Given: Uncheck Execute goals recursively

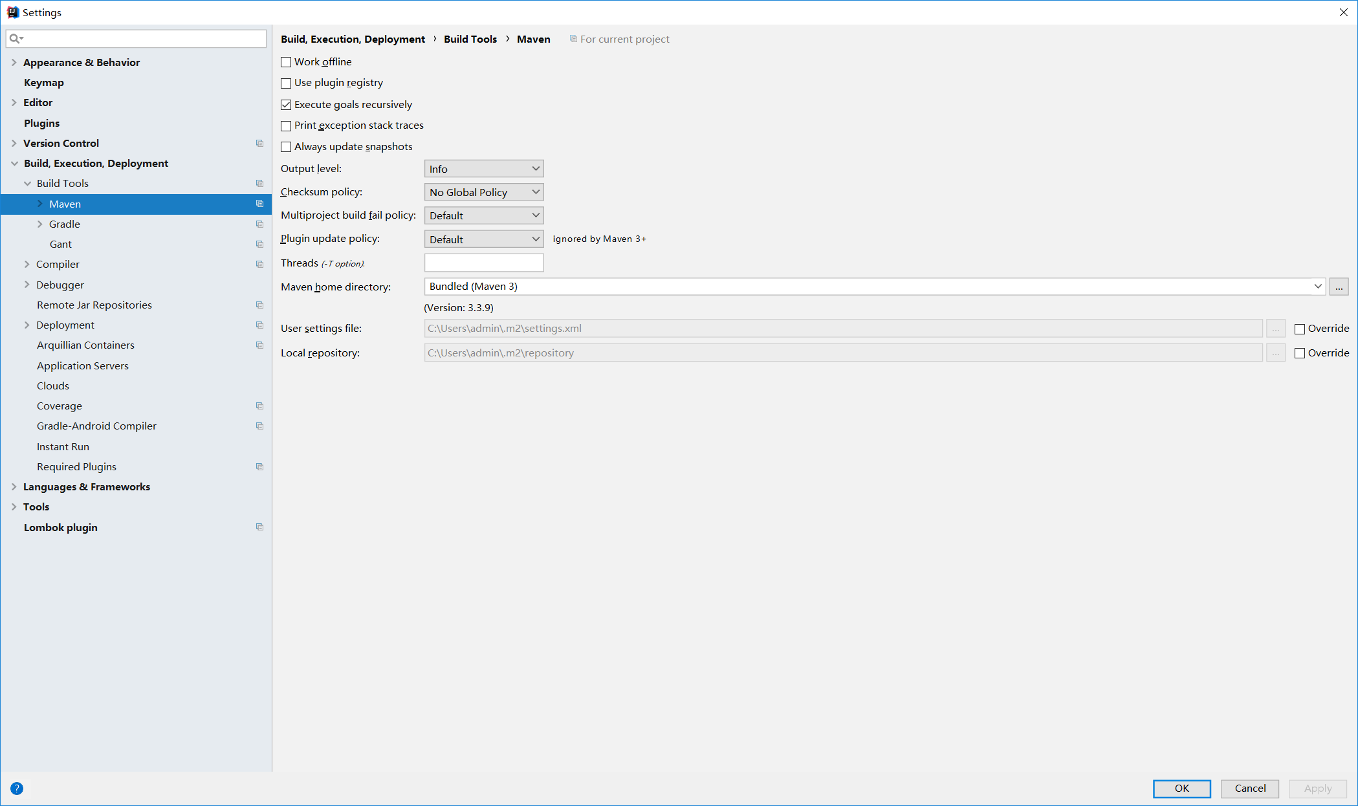Looking at the screenshot, I should 286,105.
